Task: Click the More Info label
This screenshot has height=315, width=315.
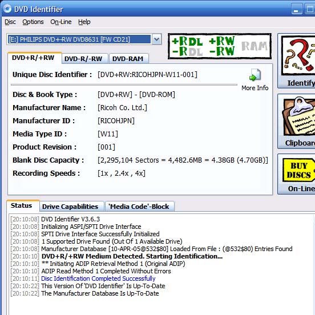Action: (x=255, y=88)
